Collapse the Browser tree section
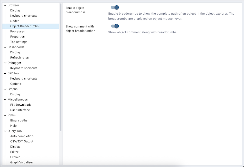The width and height of the screenshot is (244, 167). pyautogui.click(x=5, y=5)
